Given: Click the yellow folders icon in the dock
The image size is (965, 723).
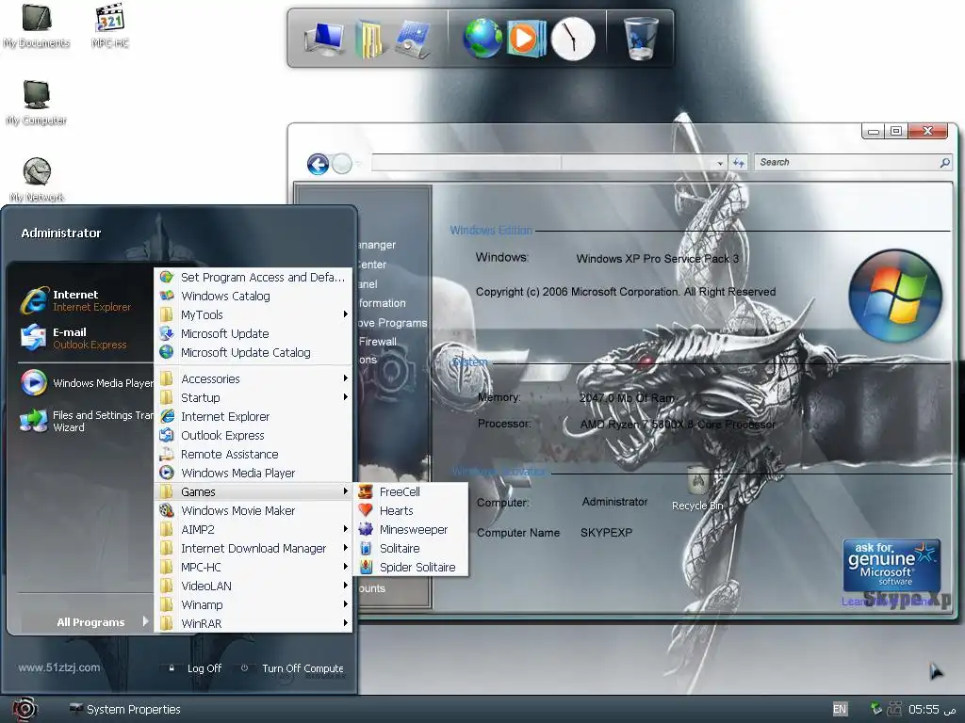Looking at the screenshot, I should (x=369, y=40).
